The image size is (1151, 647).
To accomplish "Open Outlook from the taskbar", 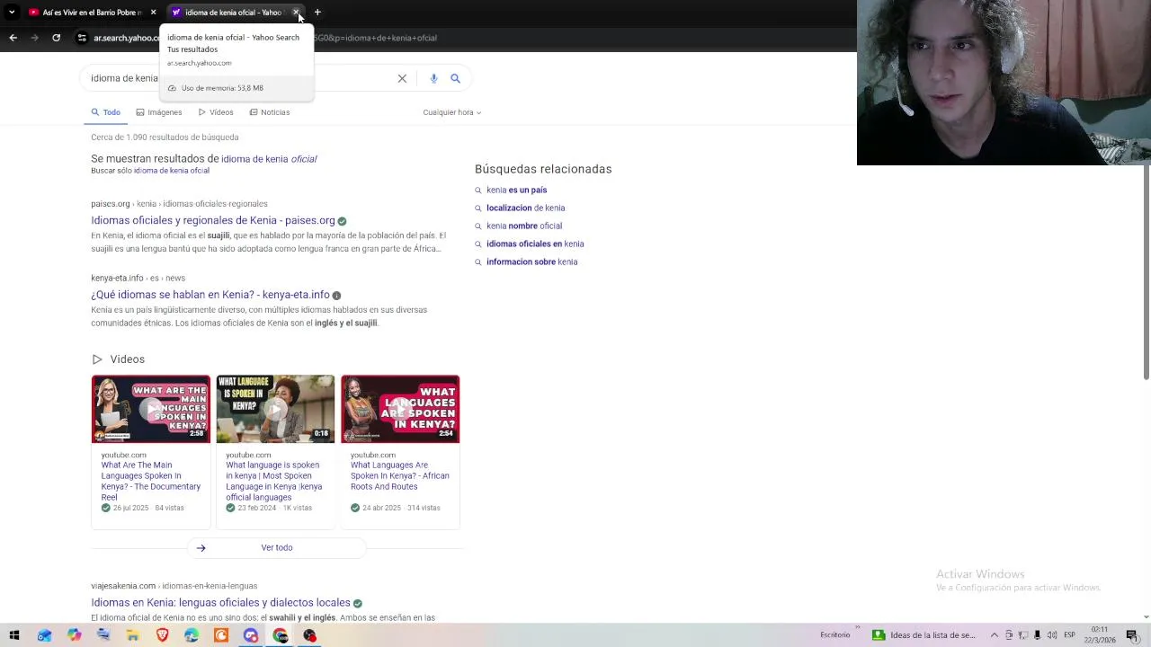I will (x=44, y=635).
